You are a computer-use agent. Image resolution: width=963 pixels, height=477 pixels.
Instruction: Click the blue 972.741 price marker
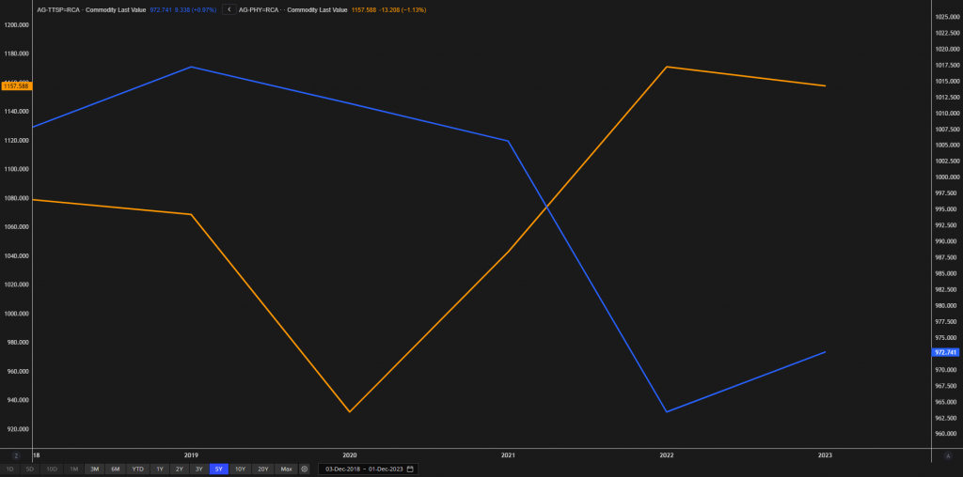pyautogui.click(x=945, y=352)
